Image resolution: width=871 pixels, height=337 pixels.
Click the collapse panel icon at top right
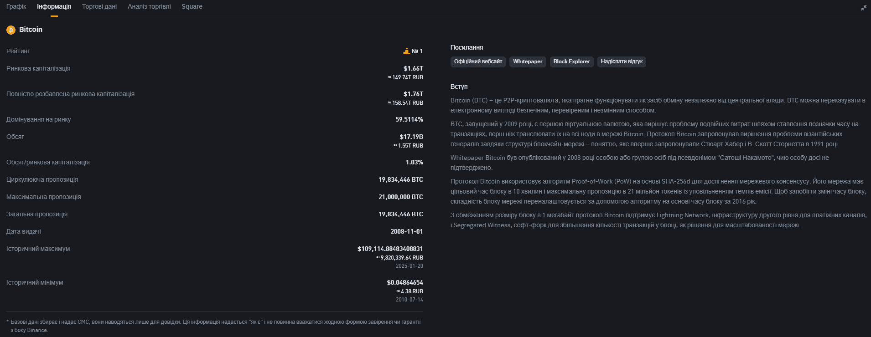(863, 8)
